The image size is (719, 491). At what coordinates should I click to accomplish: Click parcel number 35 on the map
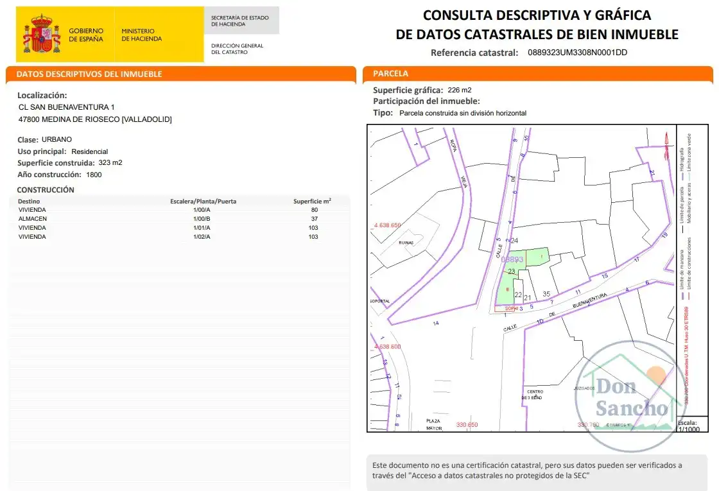[x=546, y=294]
